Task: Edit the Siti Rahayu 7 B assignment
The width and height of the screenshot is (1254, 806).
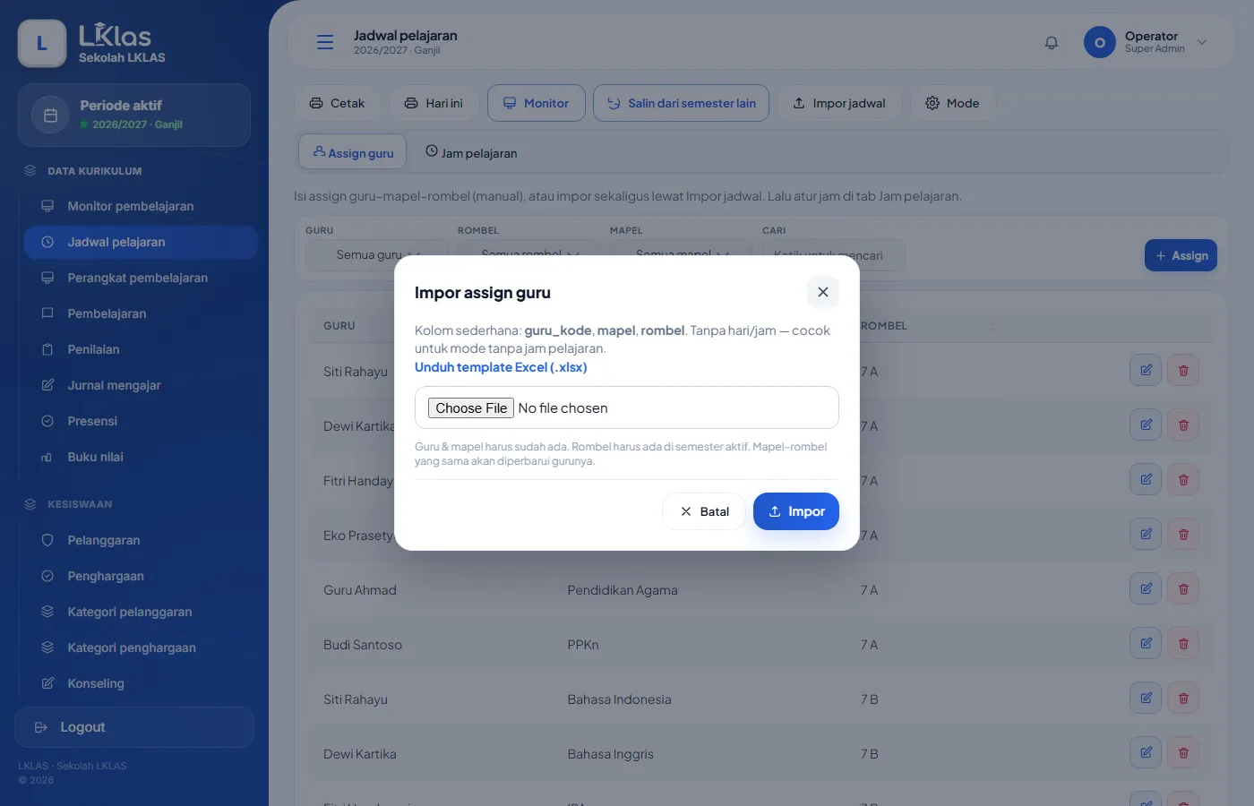Action: tap(1146, 699)
